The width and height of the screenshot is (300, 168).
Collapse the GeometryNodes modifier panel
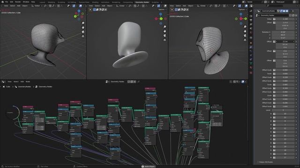(x=256, y=11)
